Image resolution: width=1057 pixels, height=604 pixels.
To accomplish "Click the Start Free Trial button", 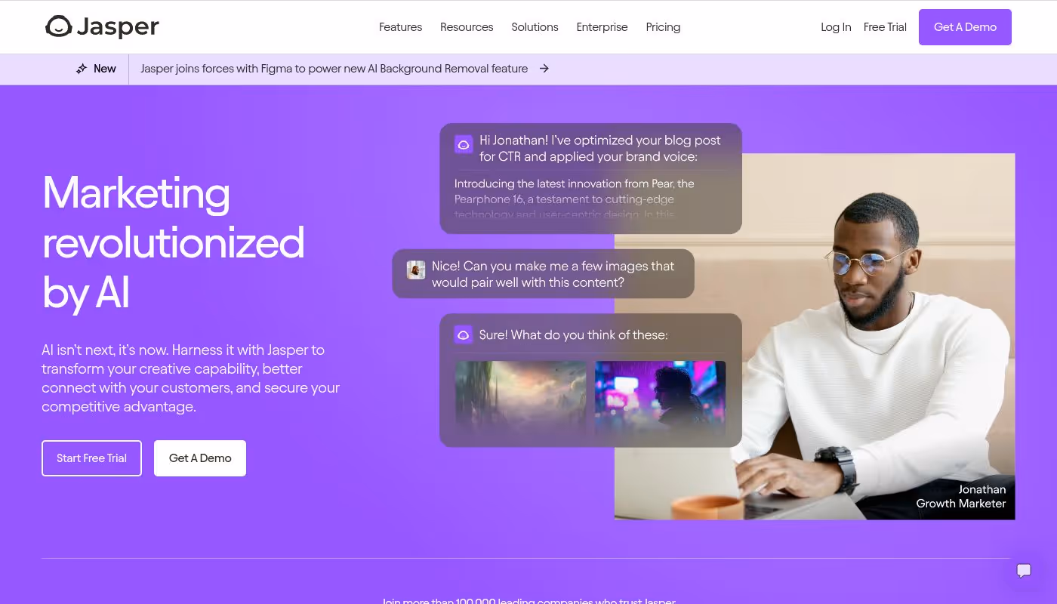I will click(91, 458).
